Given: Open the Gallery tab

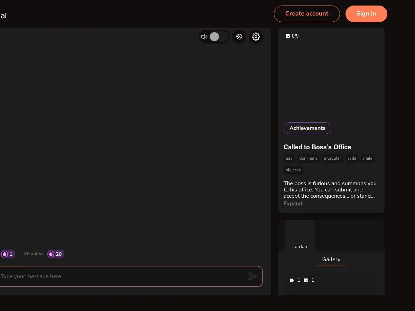Looking at the screenshot, I should click(x=331, y=260).
